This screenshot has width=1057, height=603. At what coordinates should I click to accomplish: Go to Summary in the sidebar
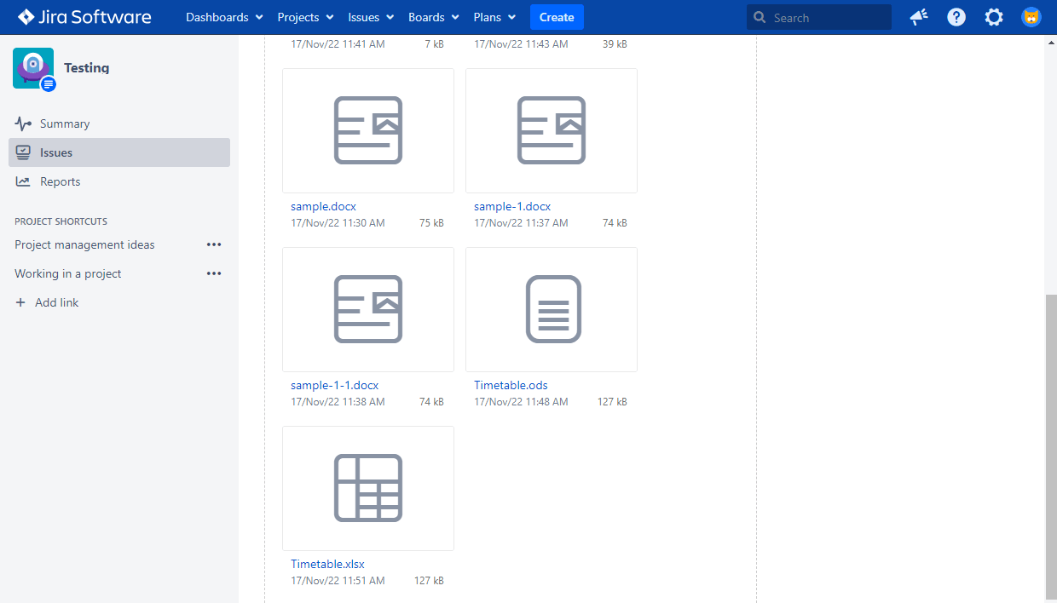coord(65,123)
